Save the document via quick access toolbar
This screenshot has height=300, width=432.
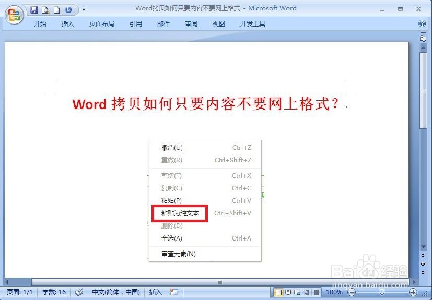tap(33, 10)
